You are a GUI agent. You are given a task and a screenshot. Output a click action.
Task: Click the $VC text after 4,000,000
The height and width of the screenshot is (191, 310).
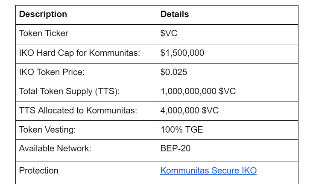click(x=210, y=110)
